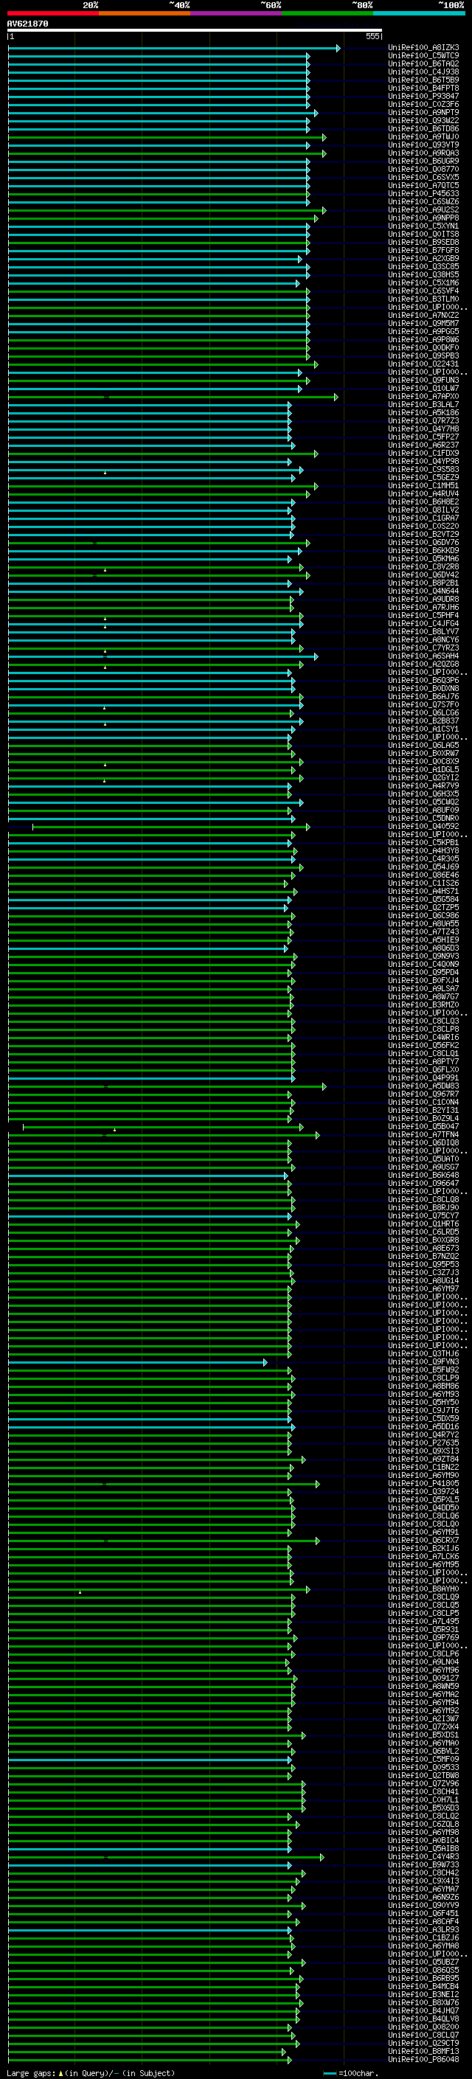The image size is (472, 2079).
Task: Open the UniRef100_P45633 hit
Action: pyautogui.click(x=423, y=194)
